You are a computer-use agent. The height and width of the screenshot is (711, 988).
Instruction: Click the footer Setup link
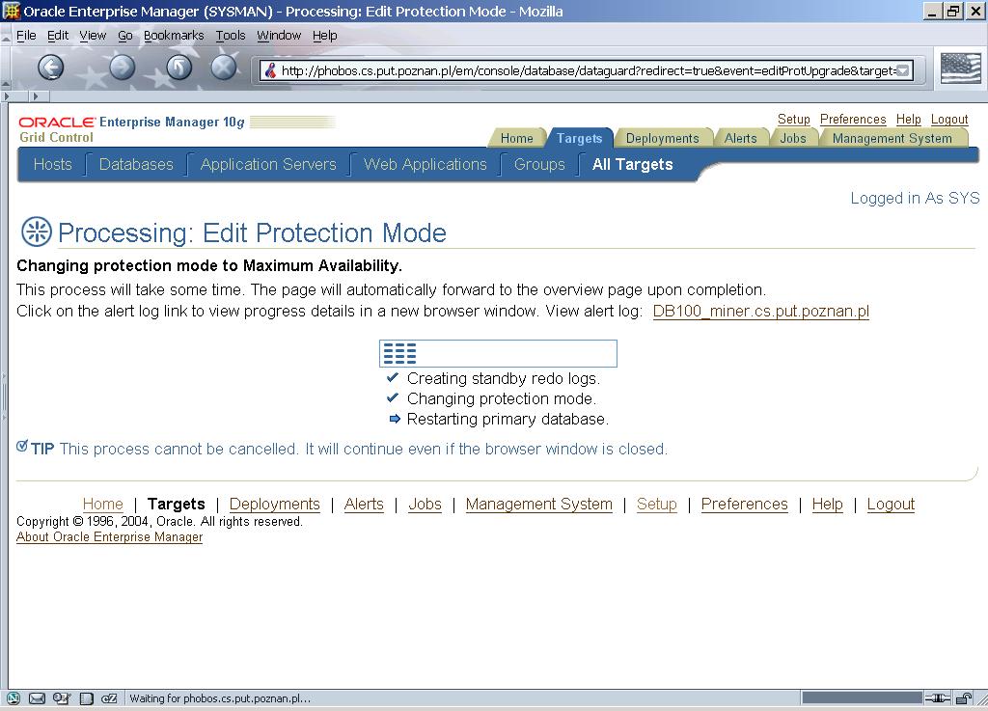[656, 504]
